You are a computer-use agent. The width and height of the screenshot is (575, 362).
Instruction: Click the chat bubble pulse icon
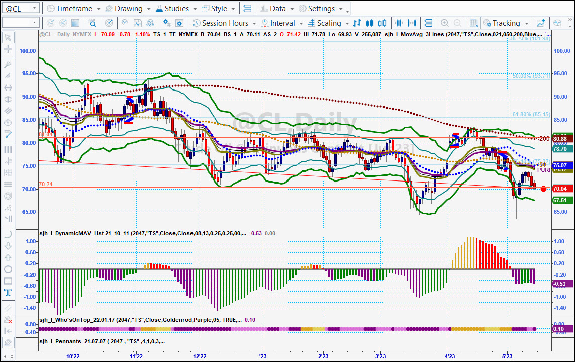point(557,23)
